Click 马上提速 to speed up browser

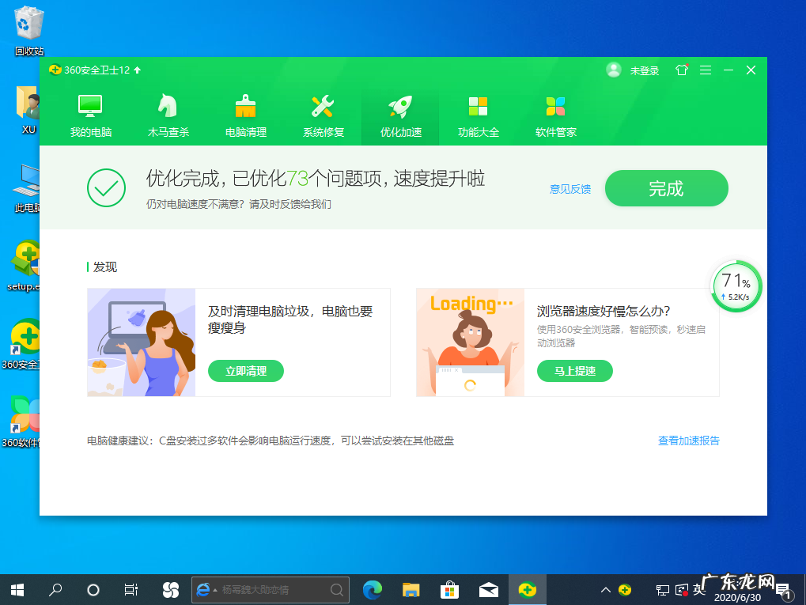click(574, 371)
